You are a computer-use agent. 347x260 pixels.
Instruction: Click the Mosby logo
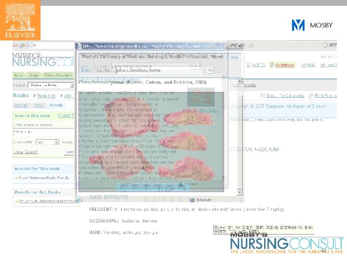tap(312, 25)
